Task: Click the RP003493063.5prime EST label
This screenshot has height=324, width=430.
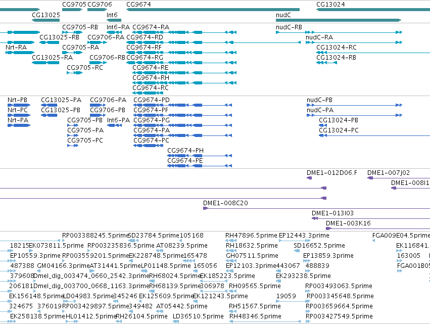Action: pyautogui.click(x=339, y=286)
